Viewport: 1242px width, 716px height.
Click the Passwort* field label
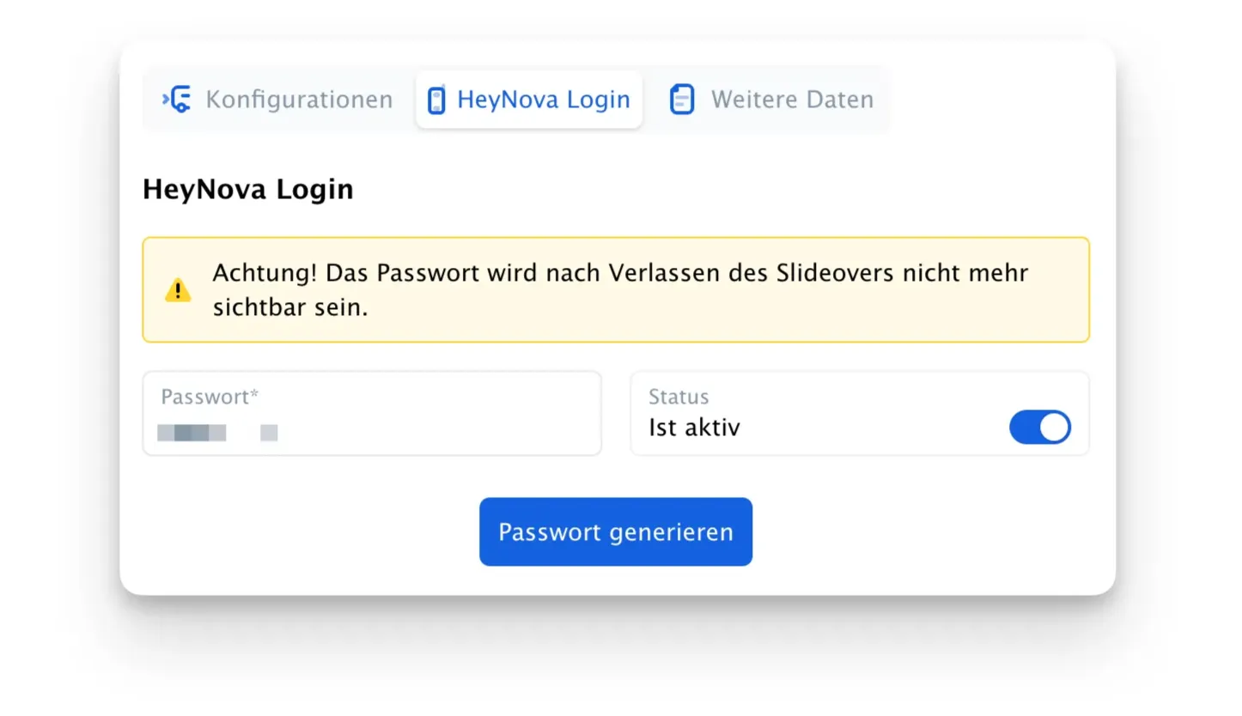(x=210, y=397)
